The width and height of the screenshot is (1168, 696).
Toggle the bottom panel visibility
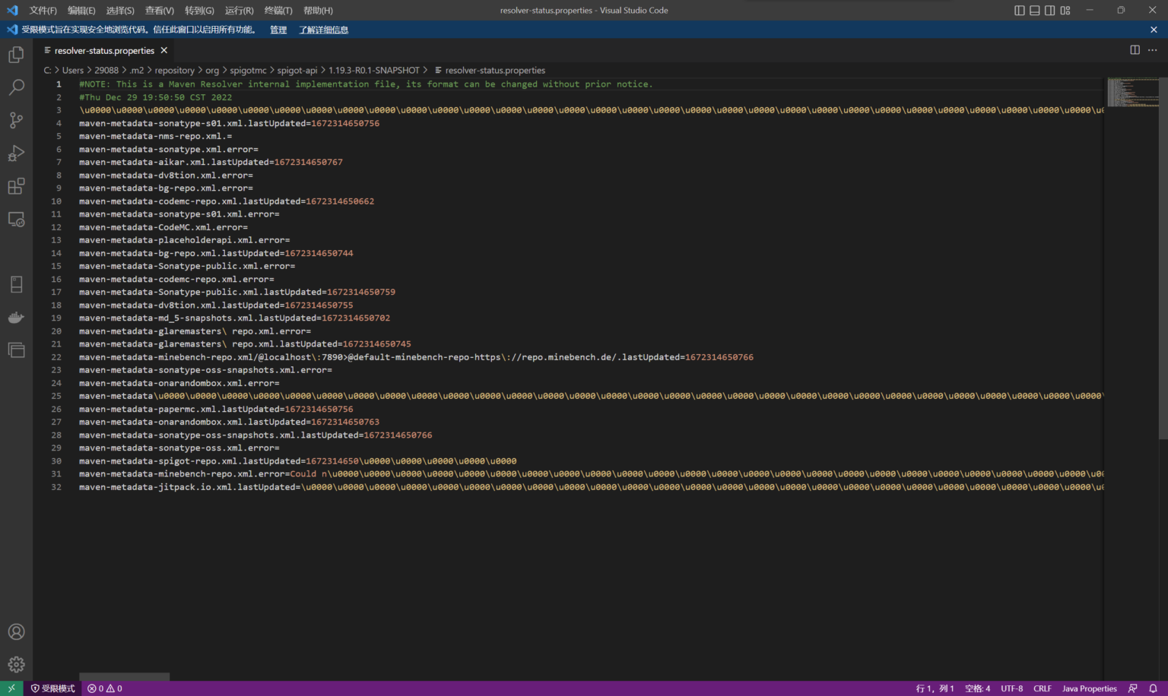tap(1034, 10)
